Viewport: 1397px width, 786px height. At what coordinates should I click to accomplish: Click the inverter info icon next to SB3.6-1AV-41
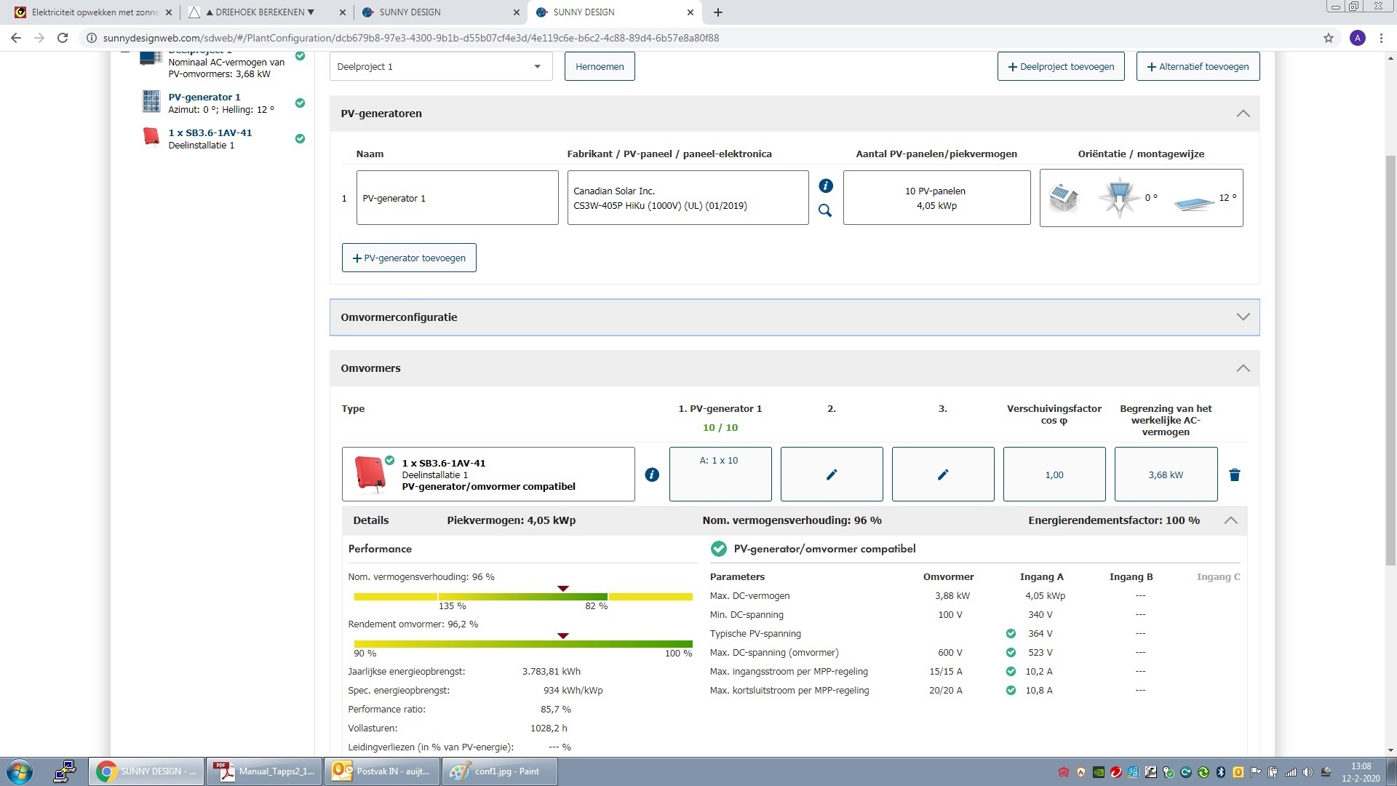652,475
